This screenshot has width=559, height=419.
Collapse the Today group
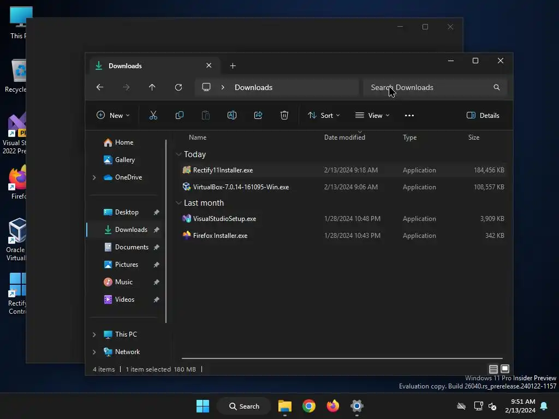coord(179,154)
